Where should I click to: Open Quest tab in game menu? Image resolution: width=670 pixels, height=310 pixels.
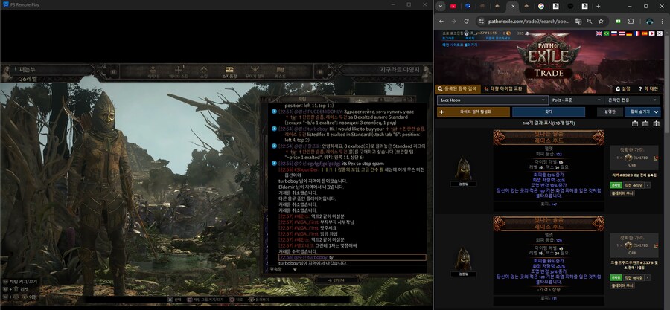pyautogui.click(x=281, y=71)
